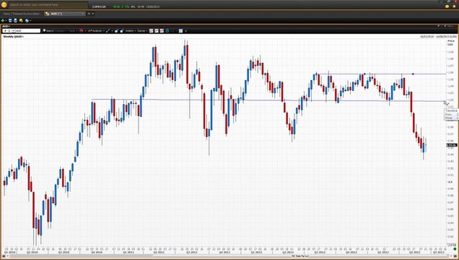This screenshot has width=459, height=260.
Task: Click the black current price tag on price axis
Action: pyautogui.click(x=451, y=145)
